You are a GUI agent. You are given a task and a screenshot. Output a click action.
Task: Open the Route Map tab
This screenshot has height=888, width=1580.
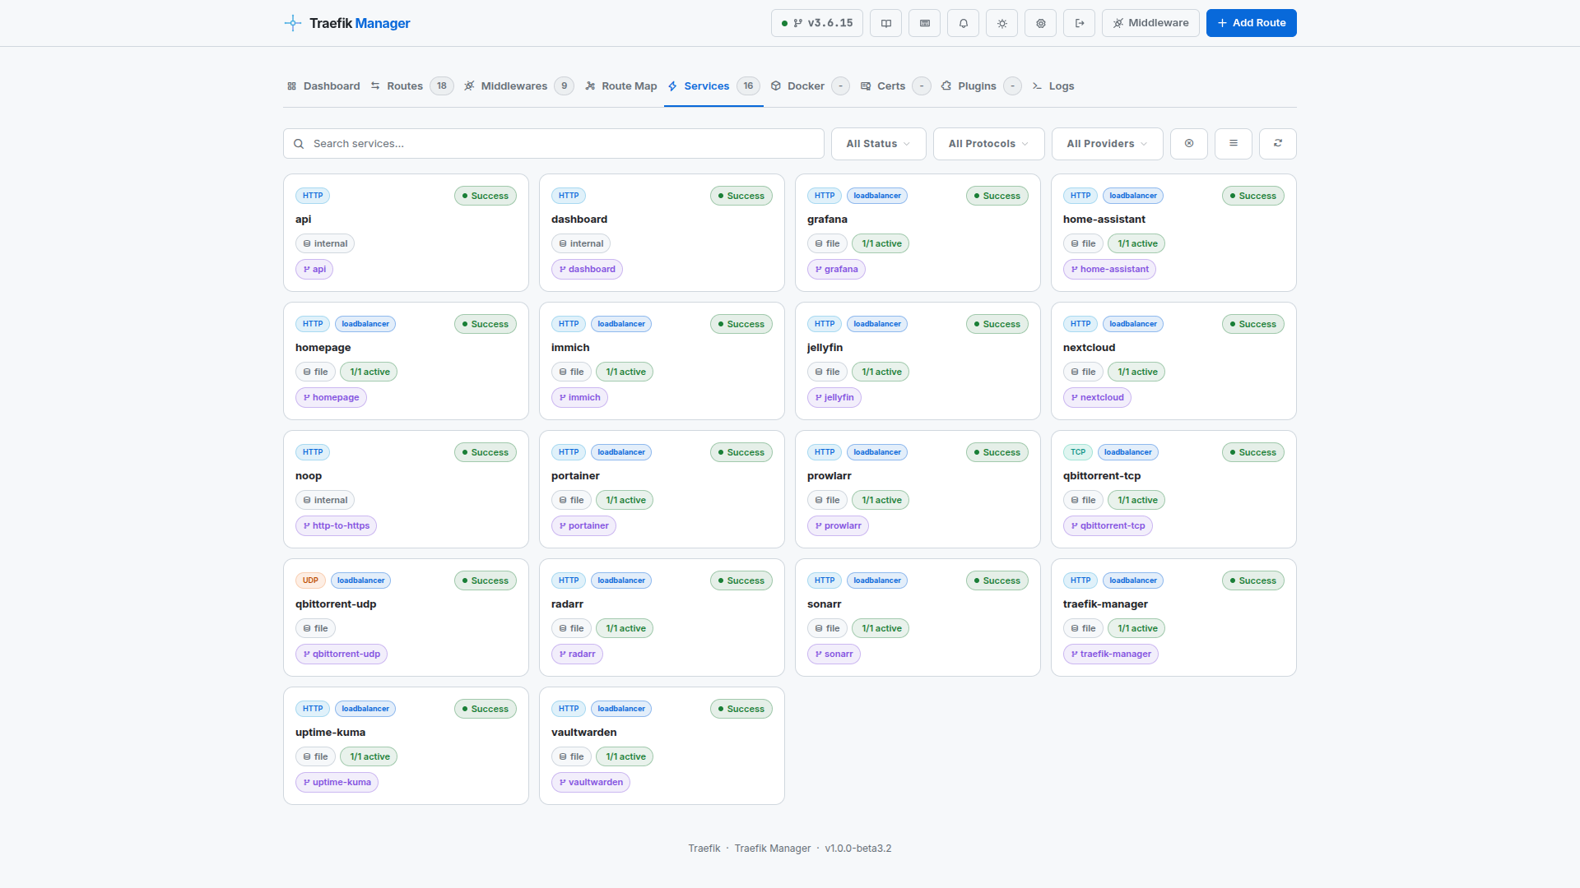[621, 86]
